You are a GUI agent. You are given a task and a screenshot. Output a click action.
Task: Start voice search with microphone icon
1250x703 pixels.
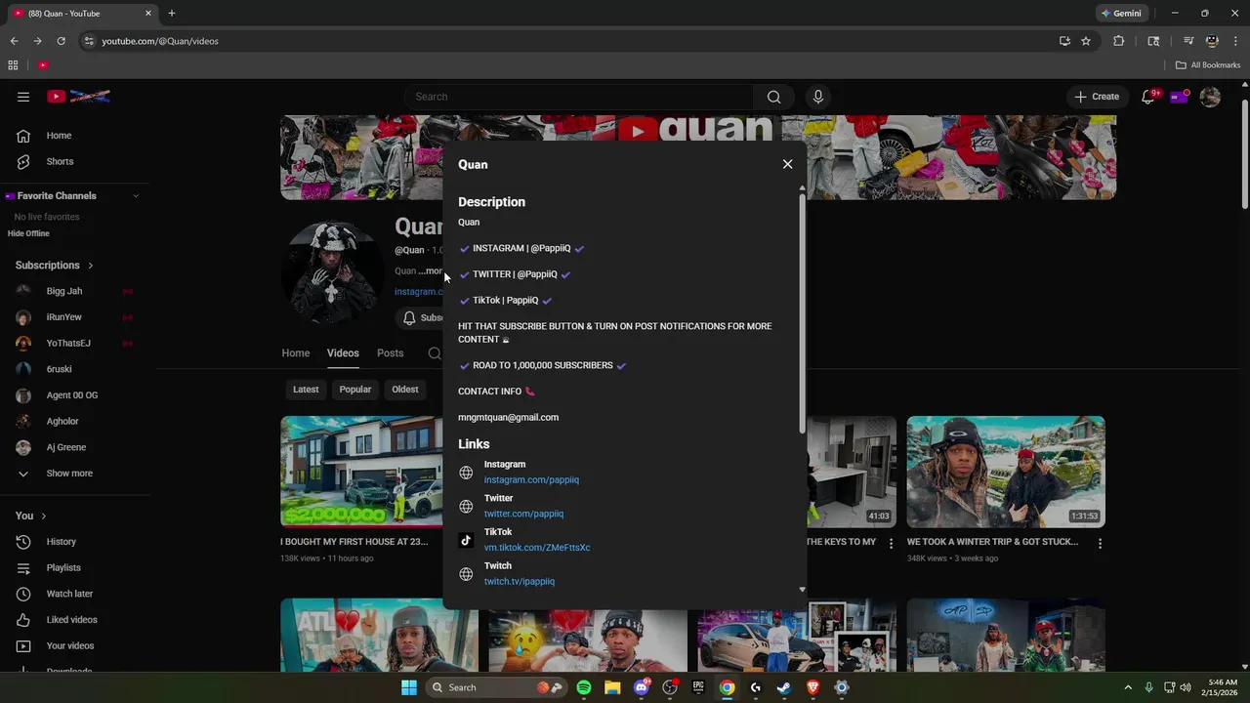click(818, 97)
